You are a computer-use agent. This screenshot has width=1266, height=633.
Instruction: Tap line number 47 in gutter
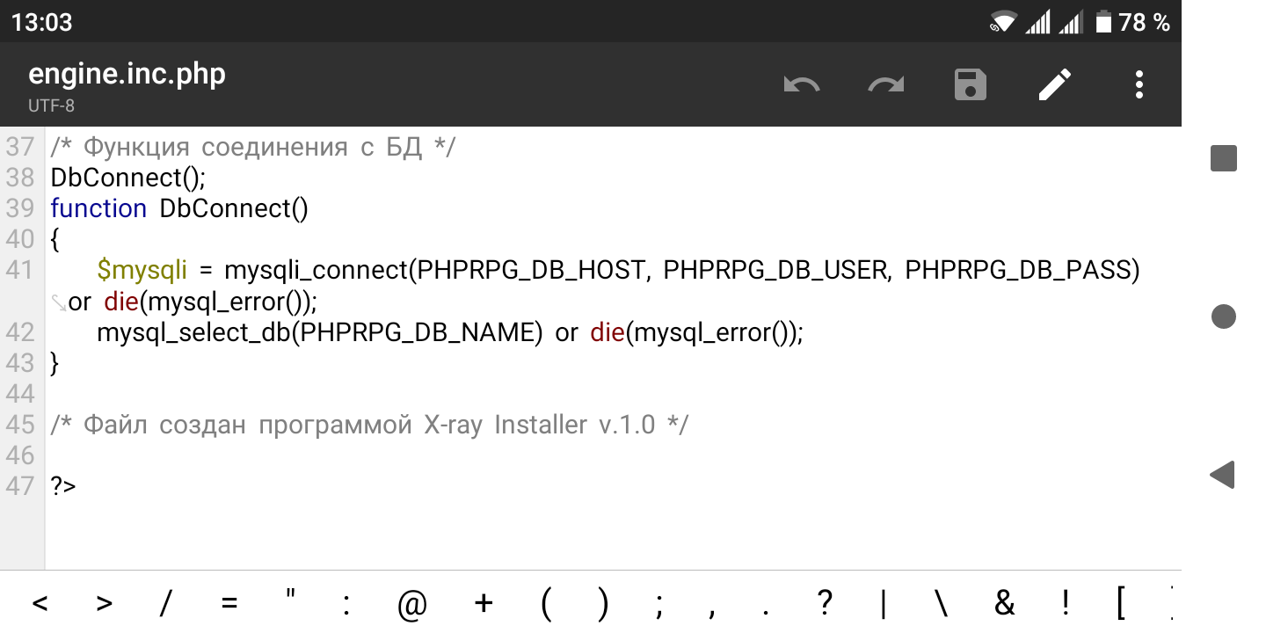pos(19,485)
